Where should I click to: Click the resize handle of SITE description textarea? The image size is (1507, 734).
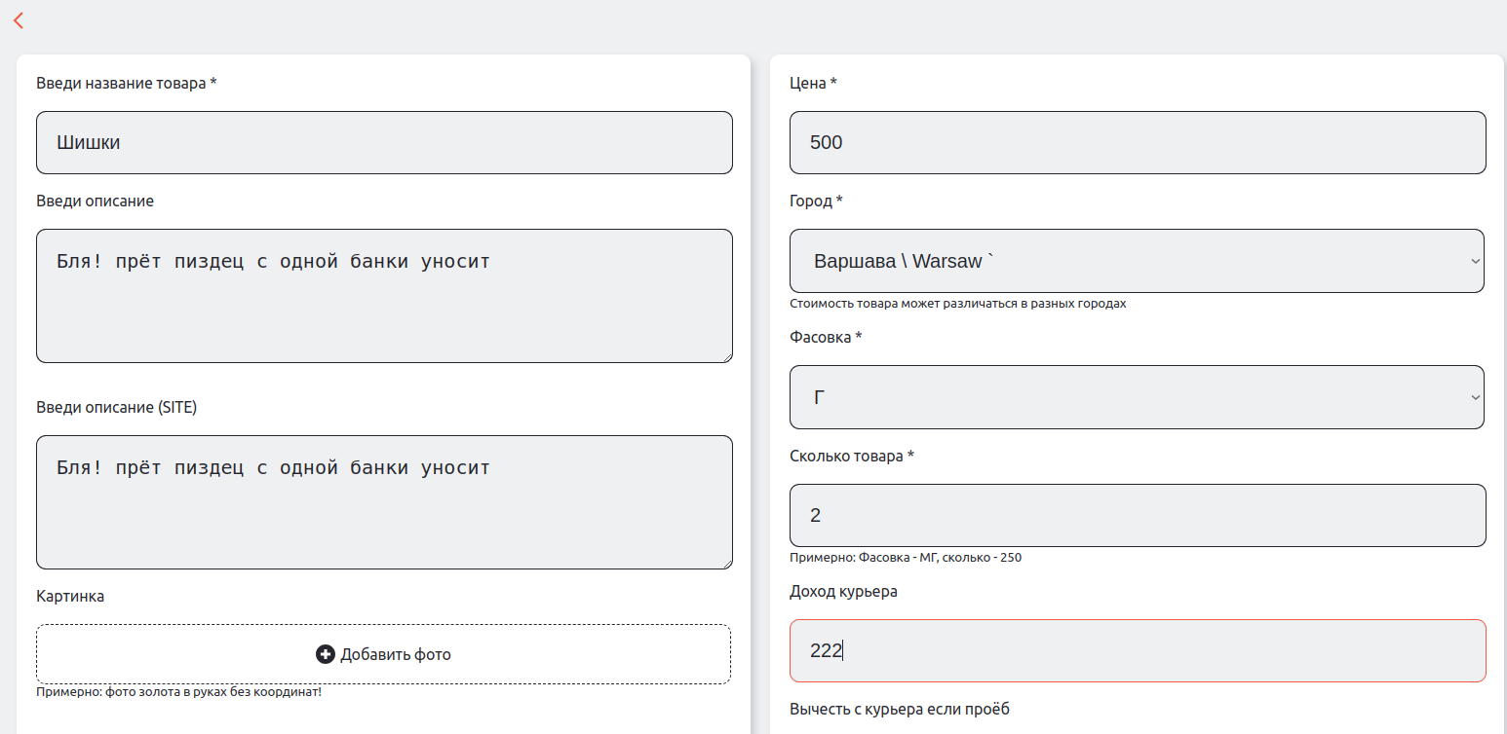pyautogui.click(x=726, y=564)
